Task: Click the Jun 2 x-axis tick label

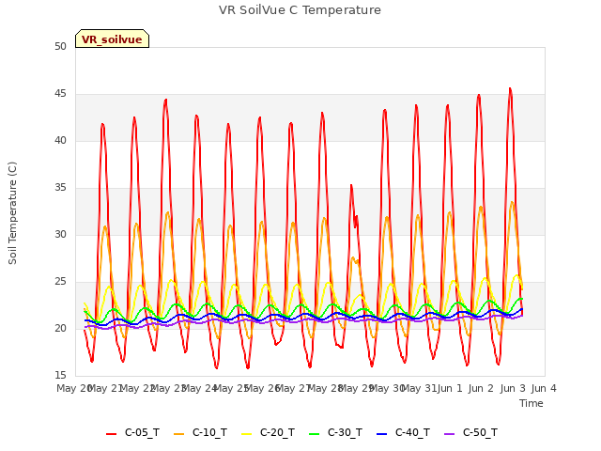Action: pyautogui.click(x=481, y=388)
